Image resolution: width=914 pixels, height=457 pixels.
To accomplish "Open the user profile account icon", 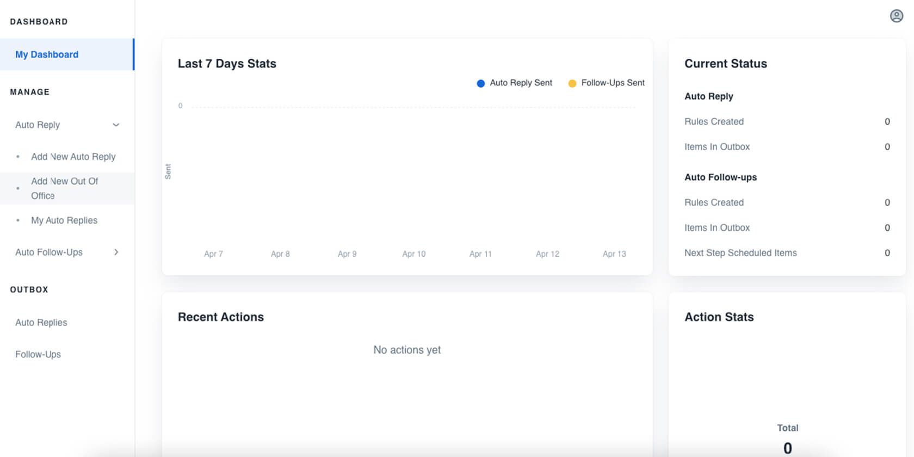I will pyautogui.click(x=896, y=16).
